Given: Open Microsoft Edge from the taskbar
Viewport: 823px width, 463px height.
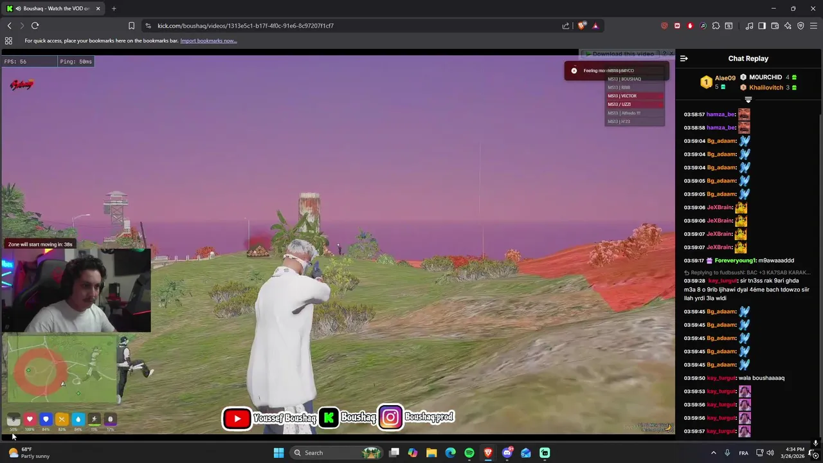Looking at the screenshot, I should point(450,453).
